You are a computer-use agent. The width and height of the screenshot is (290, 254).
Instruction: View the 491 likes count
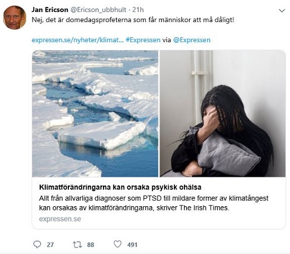[x=132, y=245]
